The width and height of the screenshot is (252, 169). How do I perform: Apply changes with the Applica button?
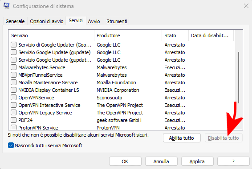point(197,161)
